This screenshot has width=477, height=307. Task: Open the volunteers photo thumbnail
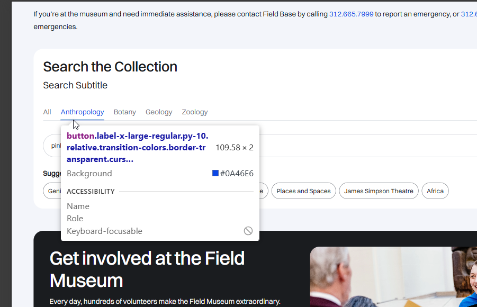pos(393,276)
